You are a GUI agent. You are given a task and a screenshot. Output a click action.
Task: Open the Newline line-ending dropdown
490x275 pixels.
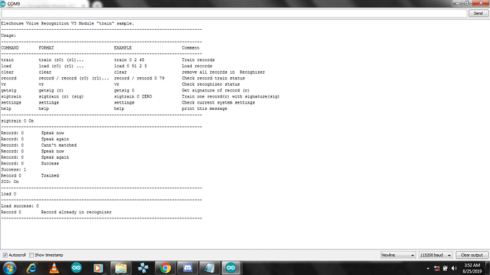click(398, 255)
